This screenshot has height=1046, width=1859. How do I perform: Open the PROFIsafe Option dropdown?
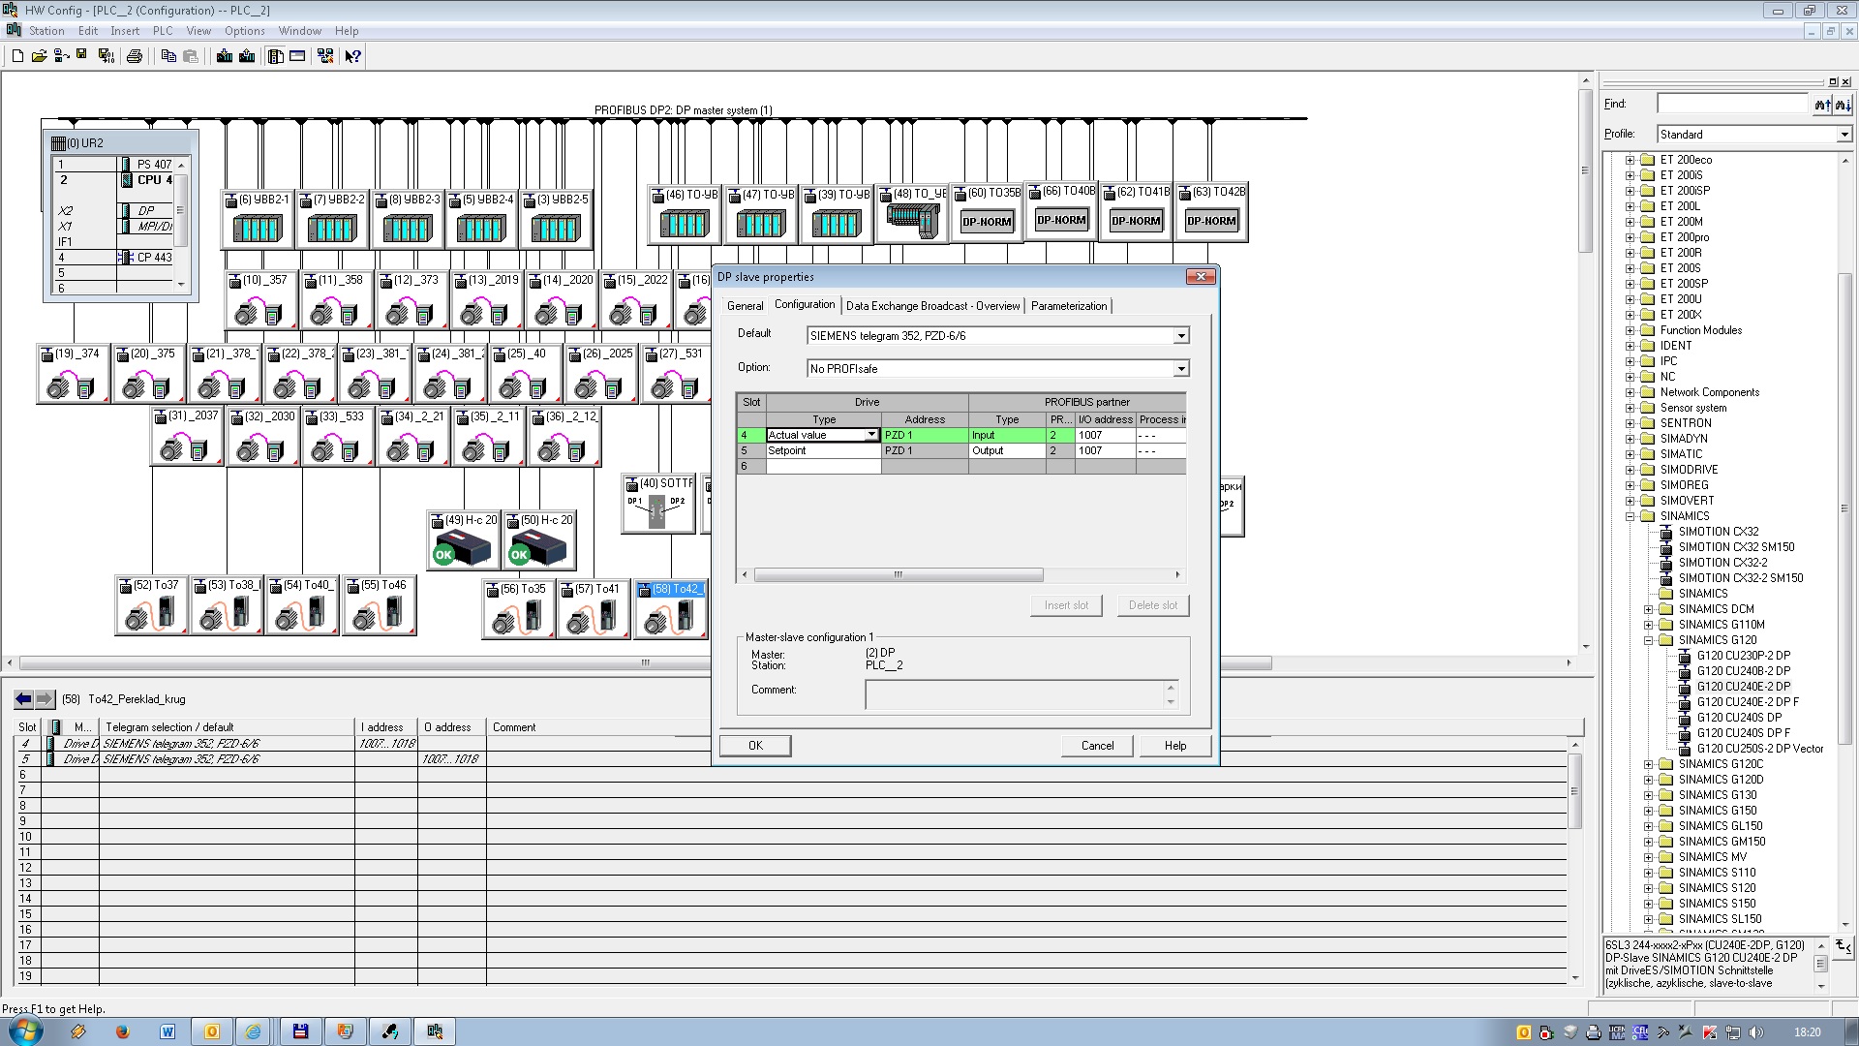coord(1180,369)
